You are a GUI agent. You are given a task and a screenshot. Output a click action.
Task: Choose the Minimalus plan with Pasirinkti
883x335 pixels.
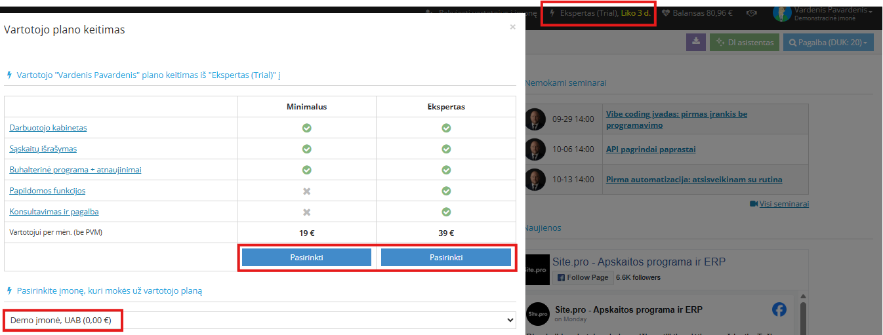click(306, 258)
